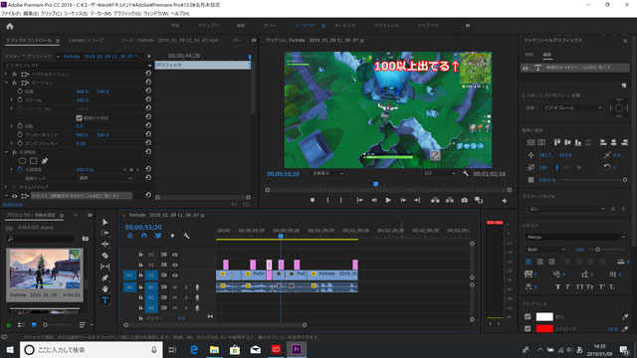Create an ellipse opacity mask
The image size is (637, 358).
pos(22,161)
